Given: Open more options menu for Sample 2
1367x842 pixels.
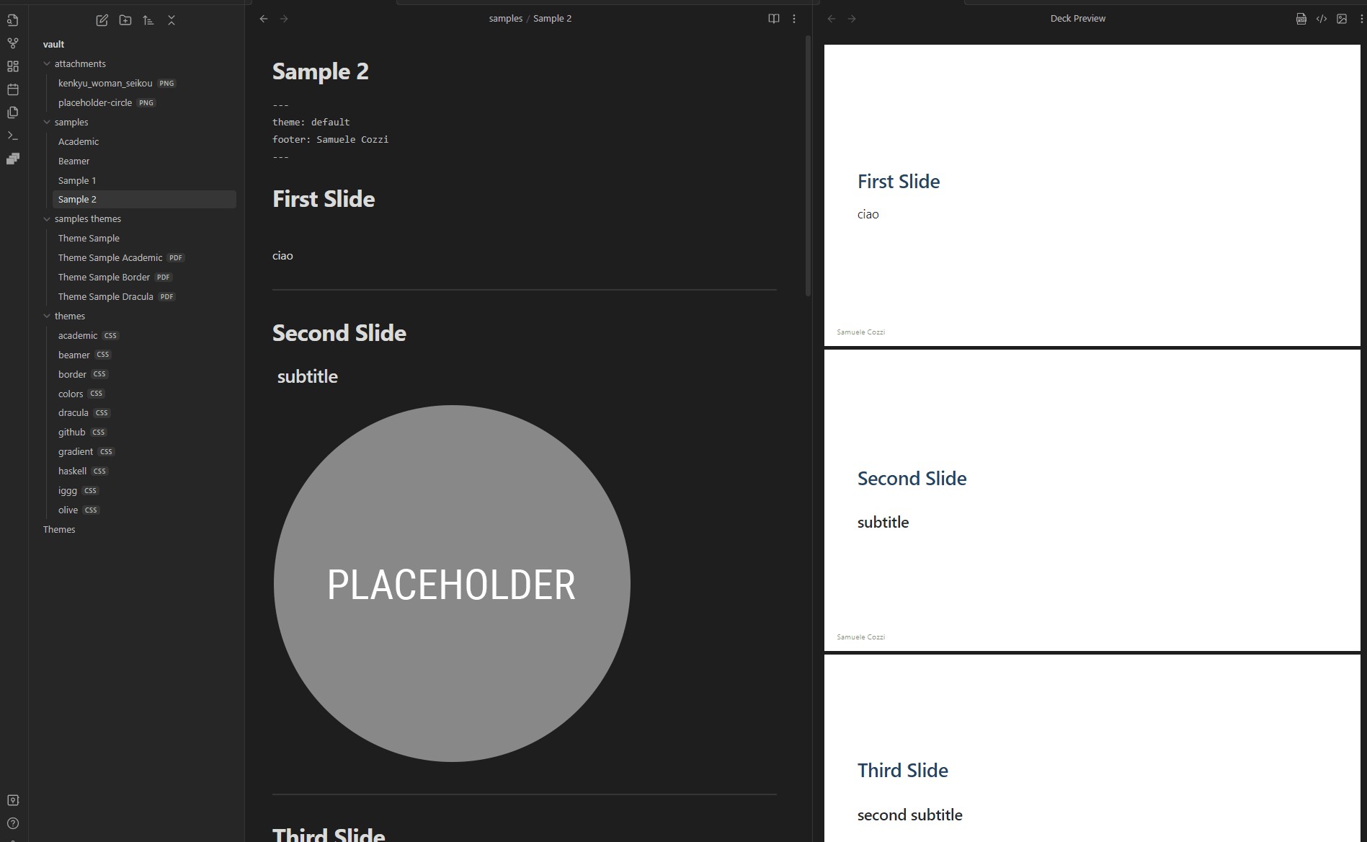Looking at the screenshot, I should [x=794, y=19].
